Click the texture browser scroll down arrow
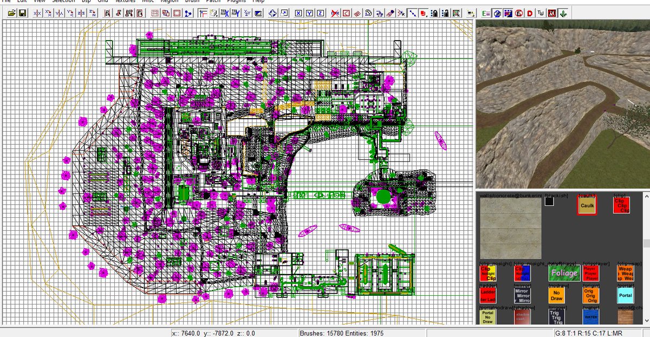The height and width of the screenshot is (337, 650). coord(646,321)
